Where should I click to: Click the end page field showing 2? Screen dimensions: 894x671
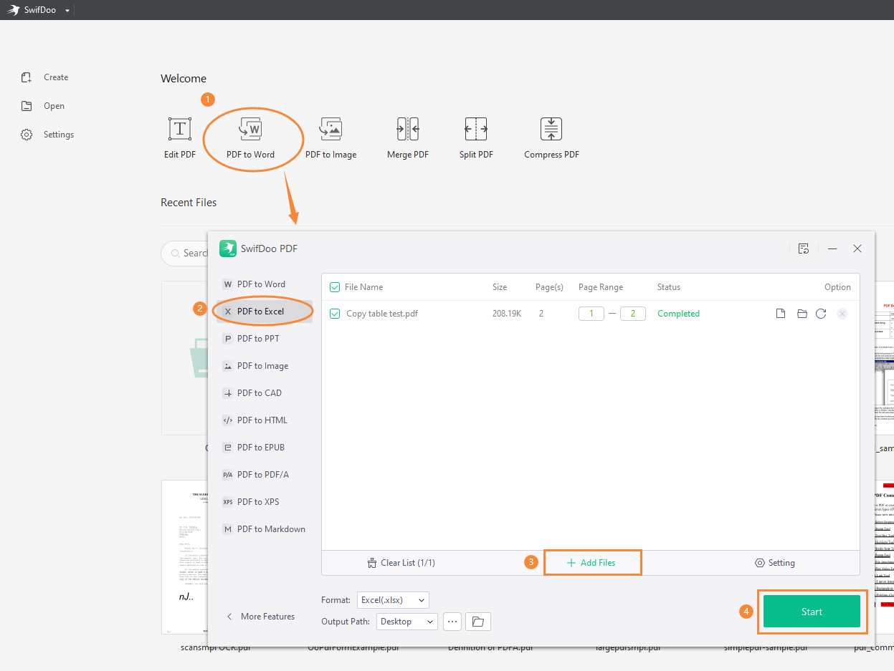pyautogui.click(x=633, y=314)
